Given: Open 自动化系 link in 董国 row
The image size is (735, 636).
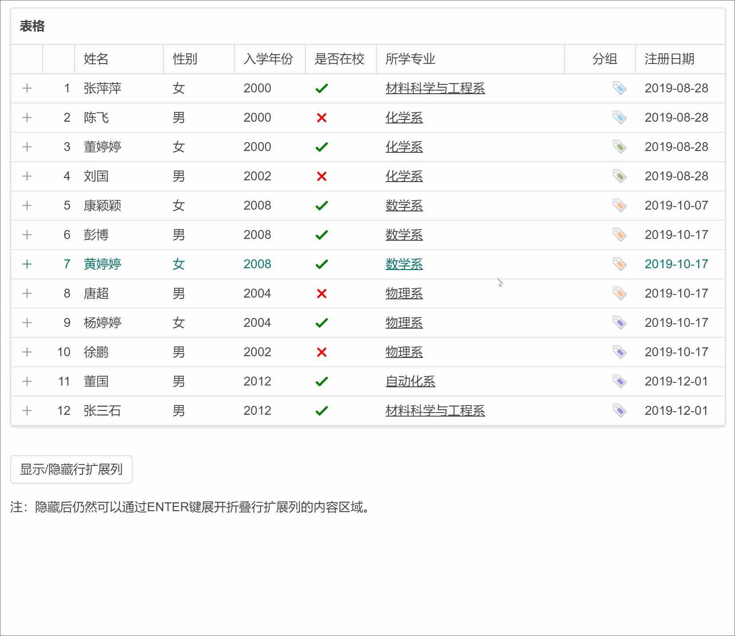Looking at the screenshot, I should (411, 382).
